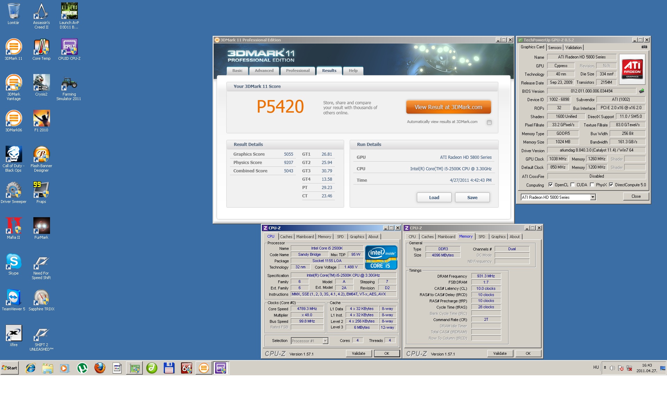
Task: Click Load button in Run Details
Action: (x=434, y=197)
